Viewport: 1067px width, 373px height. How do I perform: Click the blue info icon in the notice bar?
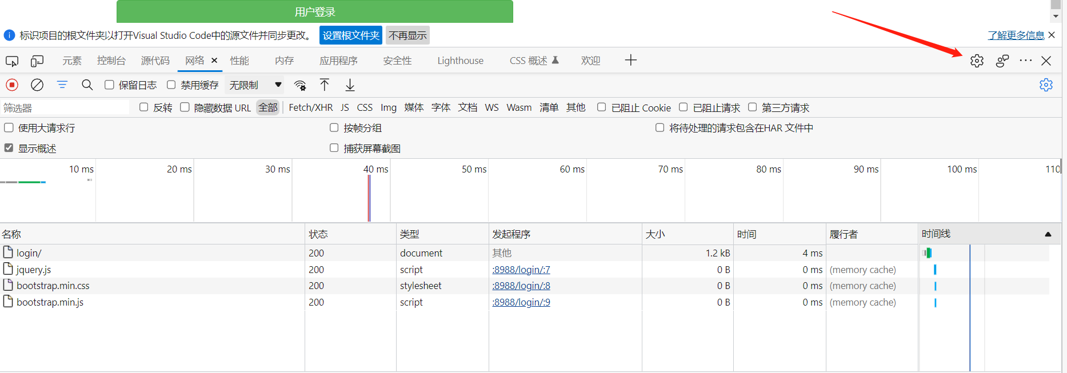tap(9, 35)
